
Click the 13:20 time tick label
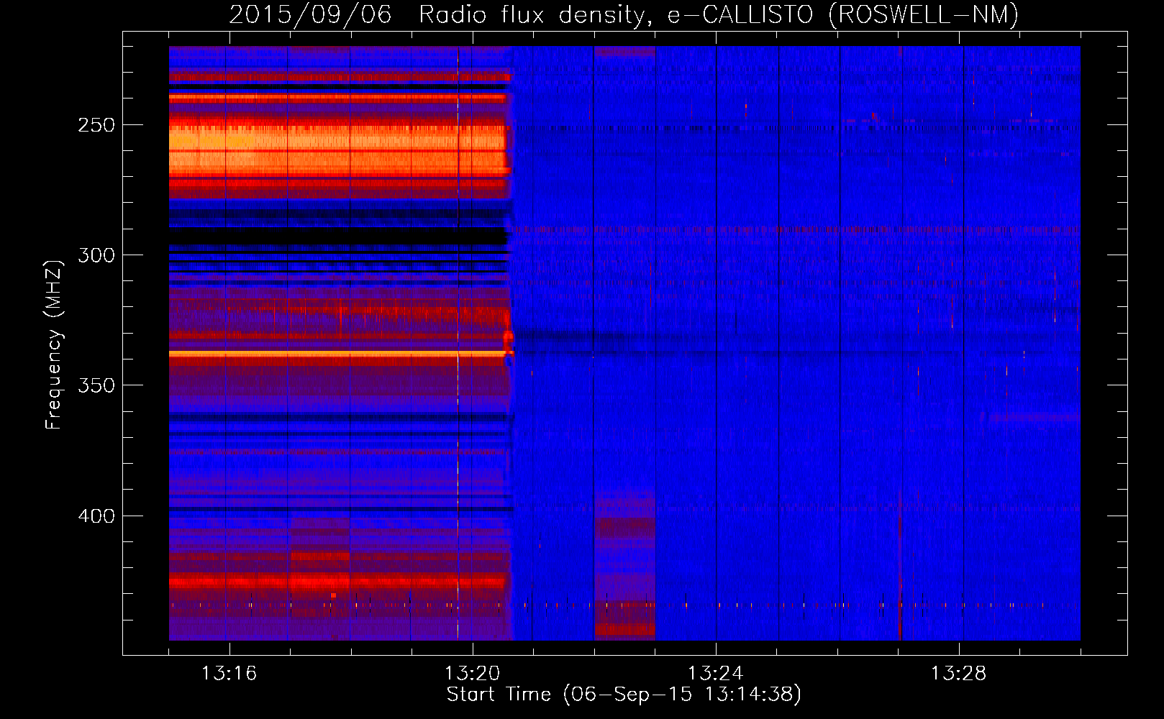pos(472,673)
